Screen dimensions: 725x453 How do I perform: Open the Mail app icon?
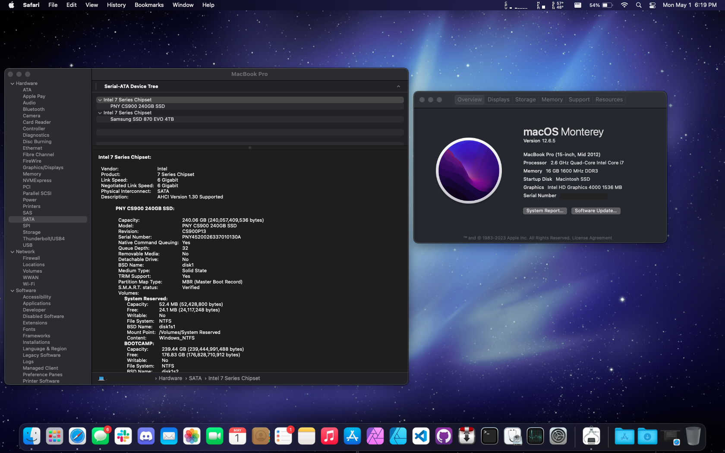click(169, 436)
